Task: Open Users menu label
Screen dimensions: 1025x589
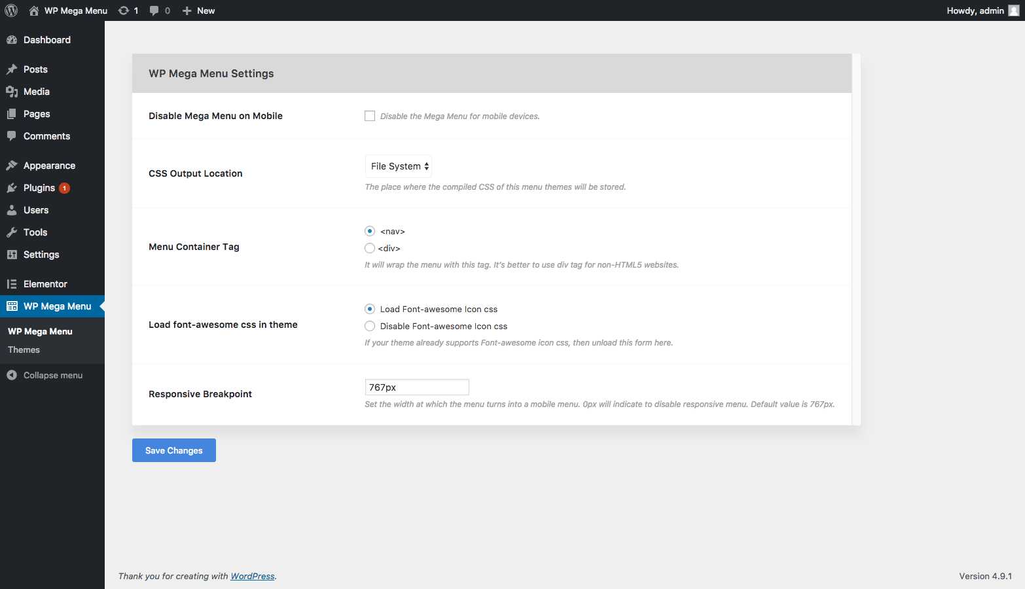Action: pos(36,210)
